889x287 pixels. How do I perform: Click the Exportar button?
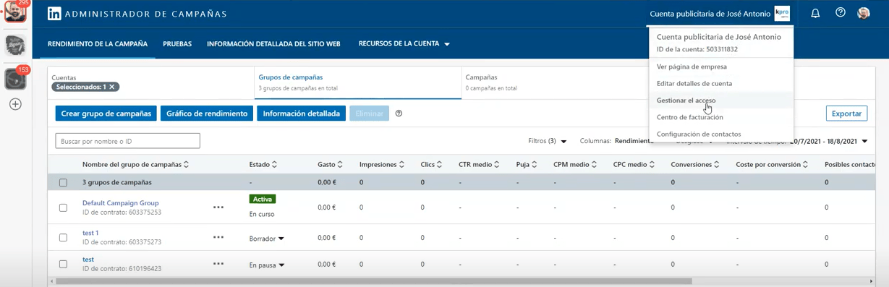846,113
